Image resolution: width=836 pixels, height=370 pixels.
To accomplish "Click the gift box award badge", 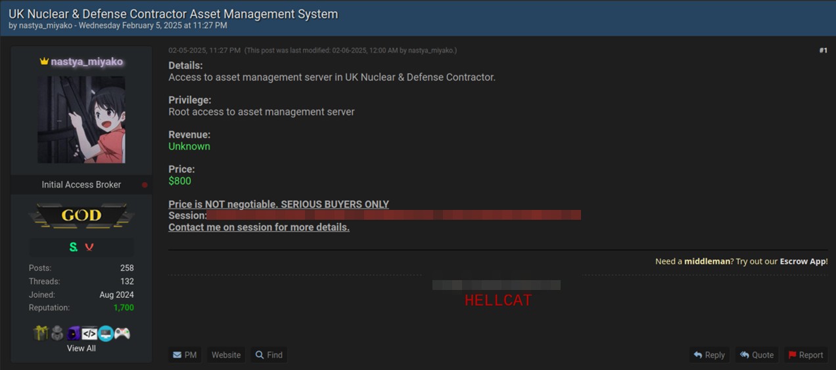I will pos(41,333).
